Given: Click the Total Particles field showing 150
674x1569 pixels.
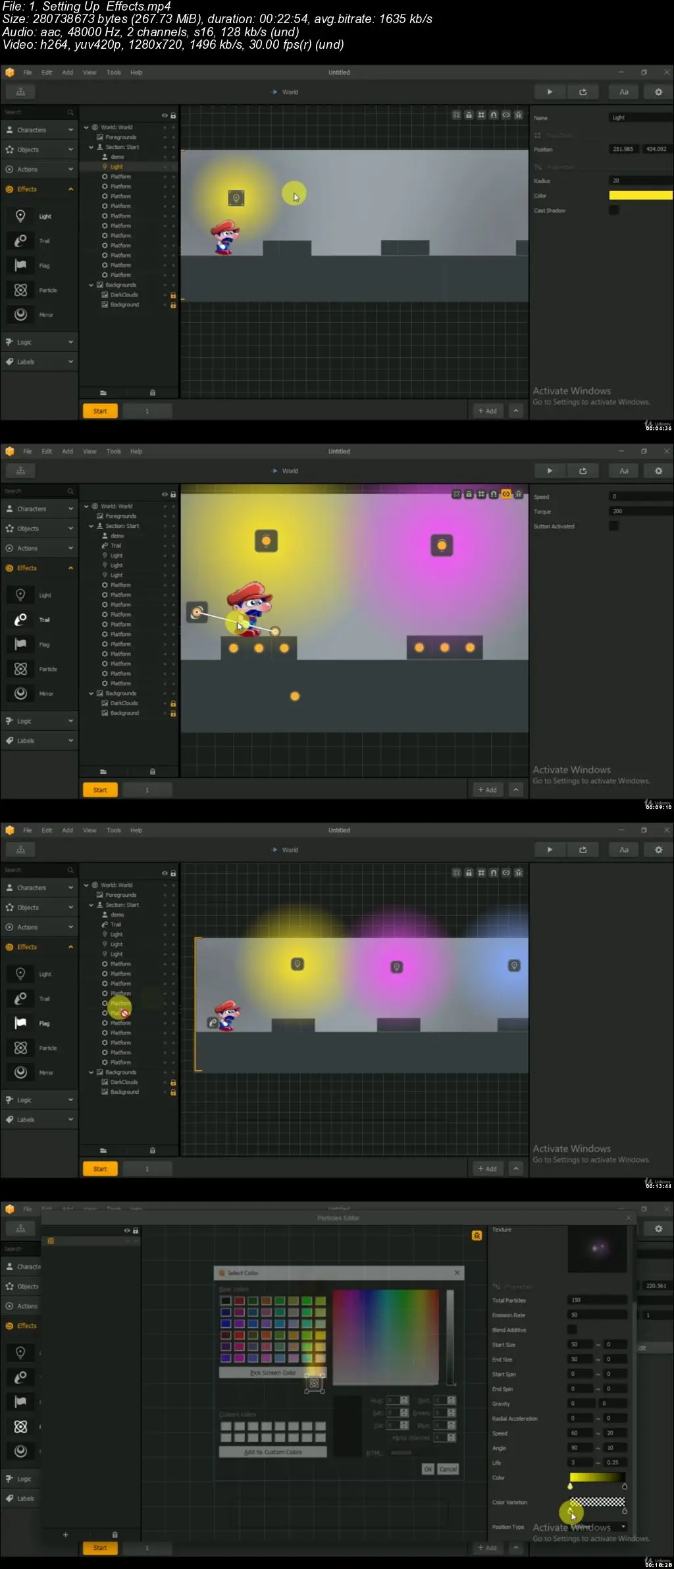Looking at the screenshot, I should coord(598,1300).
